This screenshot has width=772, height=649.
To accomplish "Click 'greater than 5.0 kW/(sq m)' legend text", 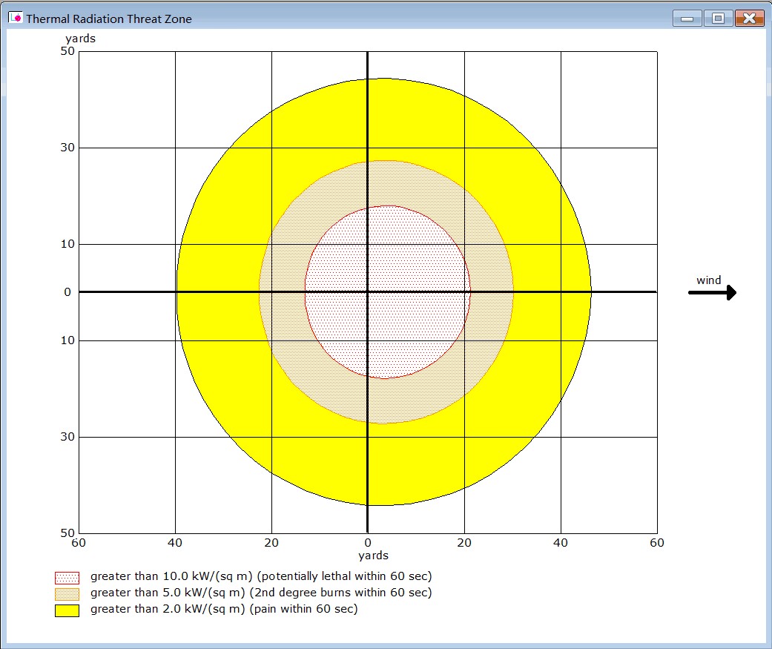I will (x=168, y=593).
